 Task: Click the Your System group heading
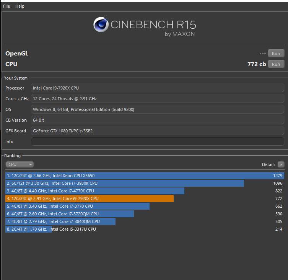point(16,78)
